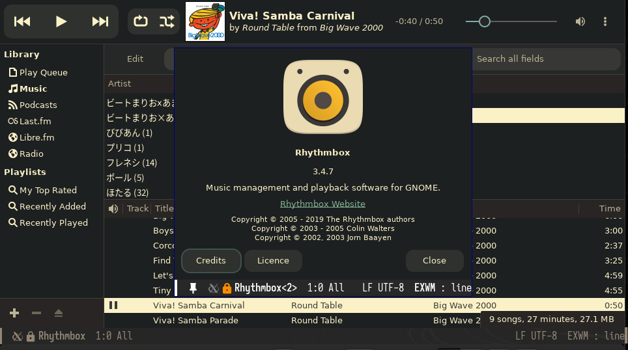Click the Viva! Samba Carnival title in header
This screenshot has height=350, width=628.
coord(292,16)
